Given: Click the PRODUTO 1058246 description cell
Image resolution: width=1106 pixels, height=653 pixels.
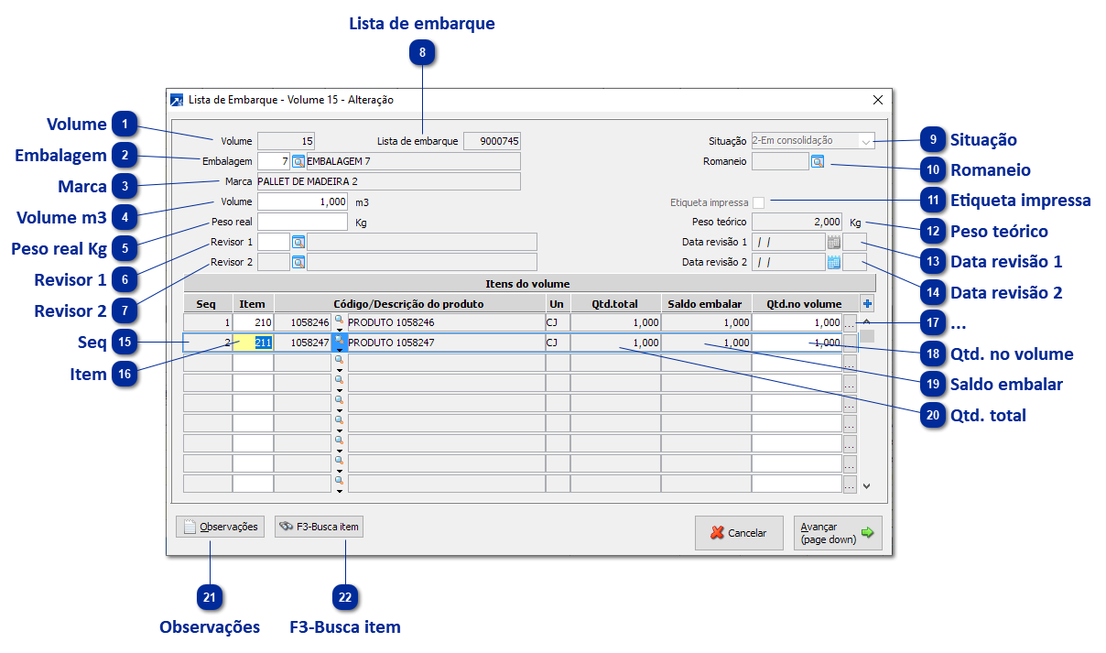Looking at the screenshot, I should (446, 322).
